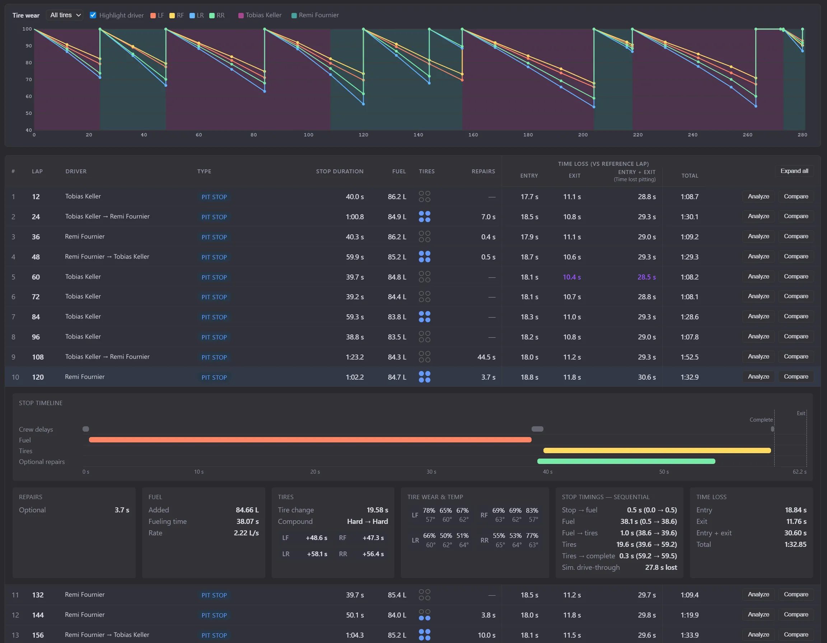Click the PIT STOP badge for lap 60

[214, 277]
